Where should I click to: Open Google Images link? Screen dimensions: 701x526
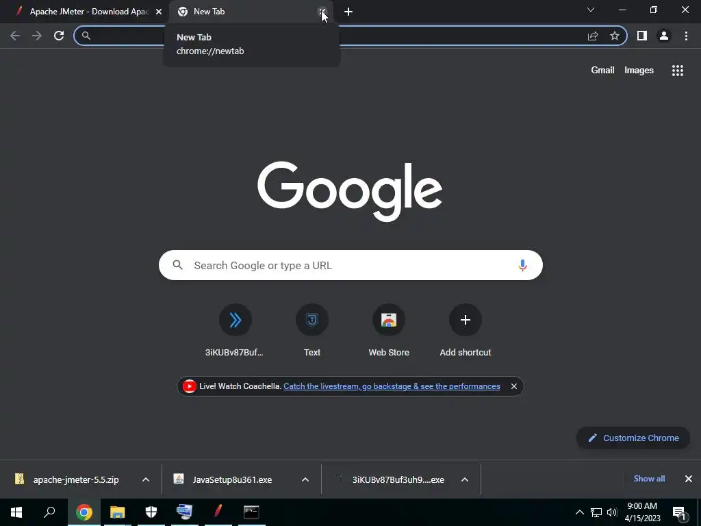point(639,71)
